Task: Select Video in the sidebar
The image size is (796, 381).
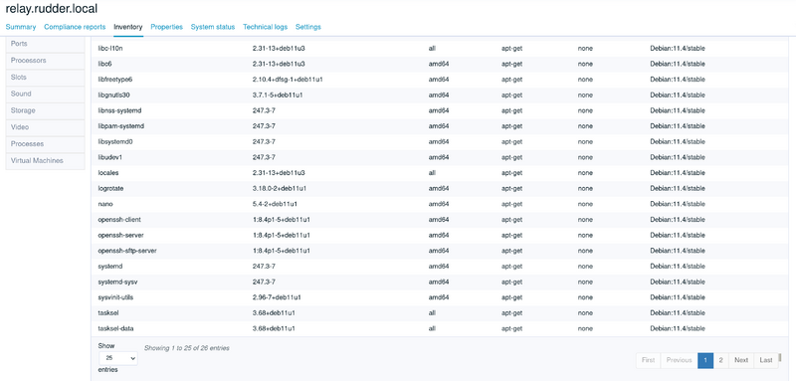Action: [45, 127]
